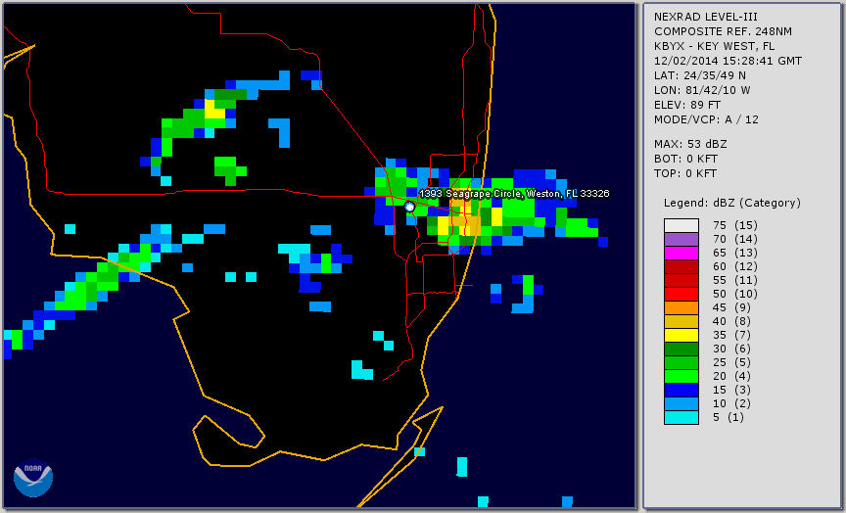This screenshot has height=513, width=846.
Task: Select the 50 dBZ bright red swatch
Action: click(x=681, y=294)
